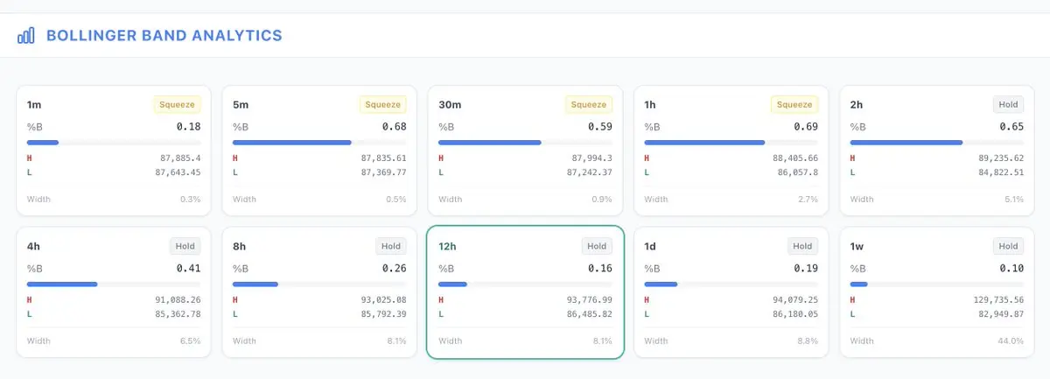
Task: Select the highlighted 12h timeframe card
Action: click(x=525, y=291)
